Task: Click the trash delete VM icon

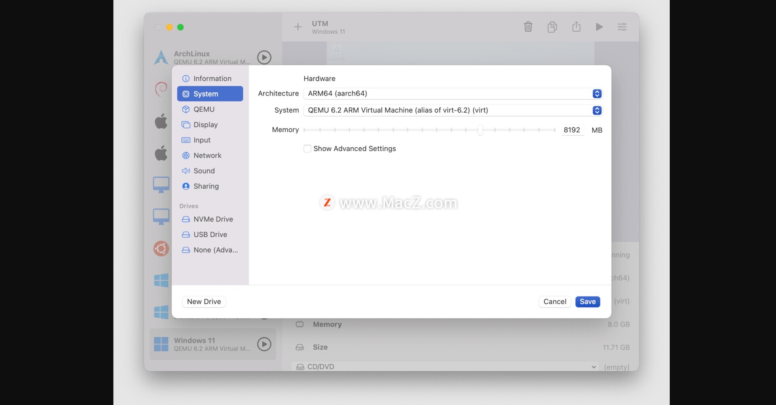Action: (528, 27)
